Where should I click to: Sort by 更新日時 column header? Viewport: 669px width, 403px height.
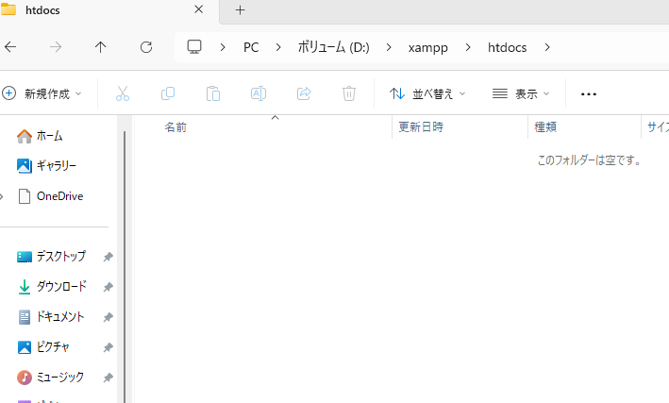(x=421, y=126)
